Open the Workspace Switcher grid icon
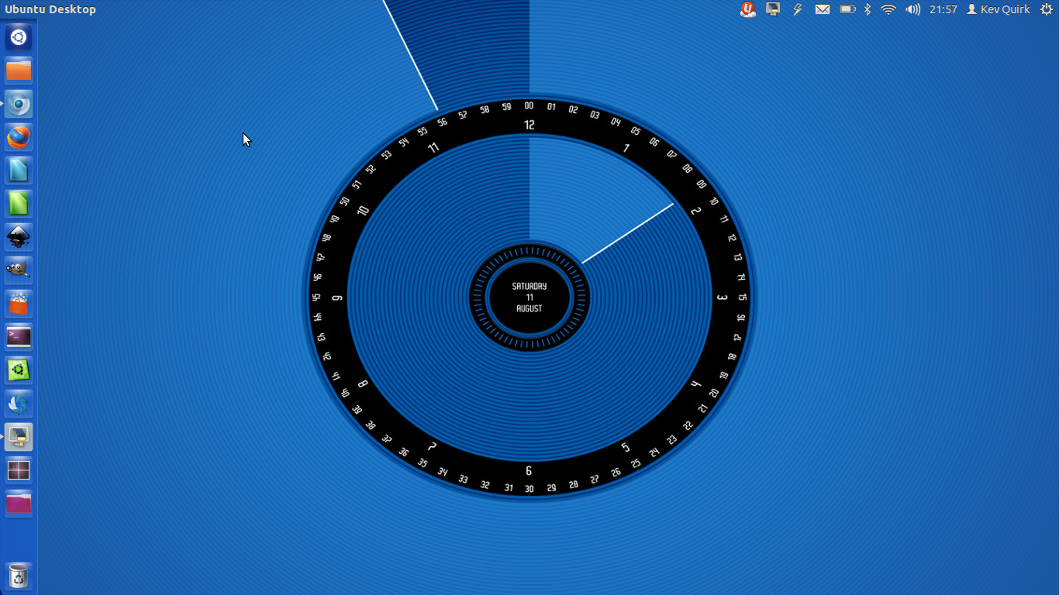The height and width of the screenshot is (595, 1059). tap(19, 470)
